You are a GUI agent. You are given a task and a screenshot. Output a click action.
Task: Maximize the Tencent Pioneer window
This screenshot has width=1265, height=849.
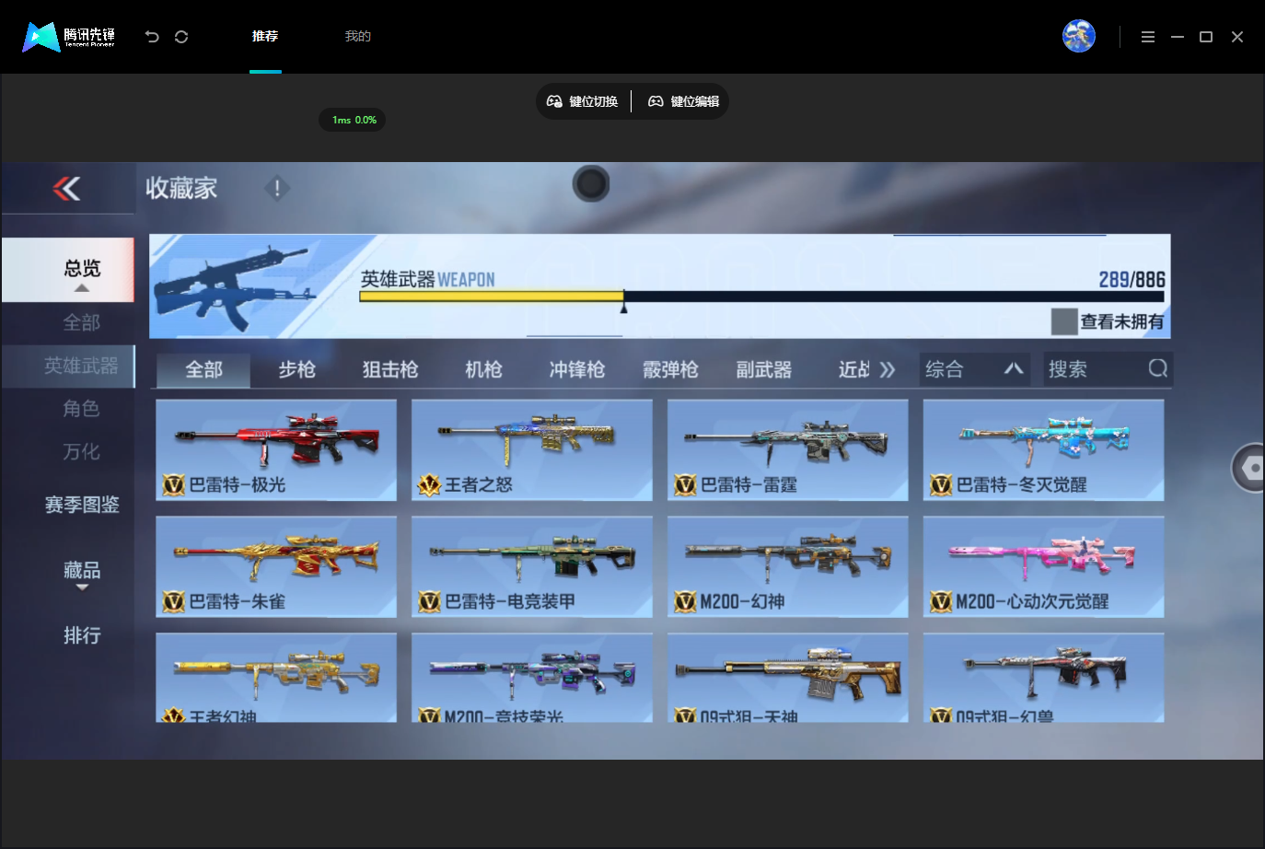(1206, 37)
